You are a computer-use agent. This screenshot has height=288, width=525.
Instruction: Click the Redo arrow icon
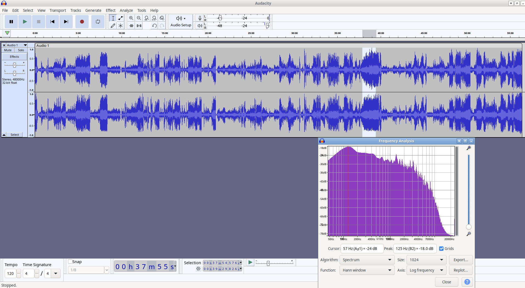click(x=162, y=26)
